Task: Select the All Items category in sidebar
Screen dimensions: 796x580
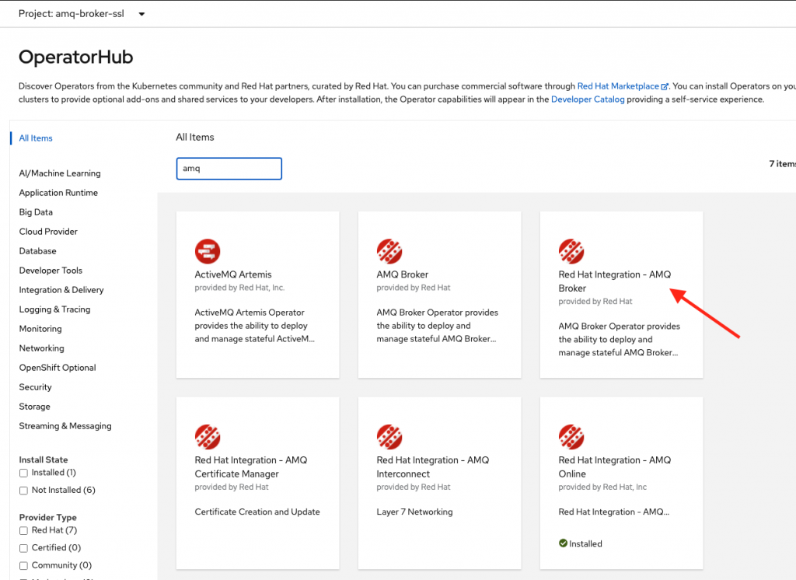Action: click(36, 138)
